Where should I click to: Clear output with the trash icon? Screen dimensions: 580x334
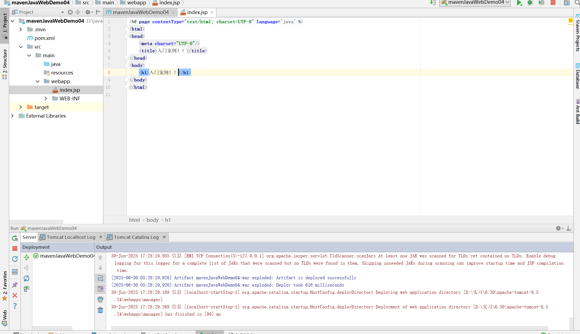tap(100, 310)
